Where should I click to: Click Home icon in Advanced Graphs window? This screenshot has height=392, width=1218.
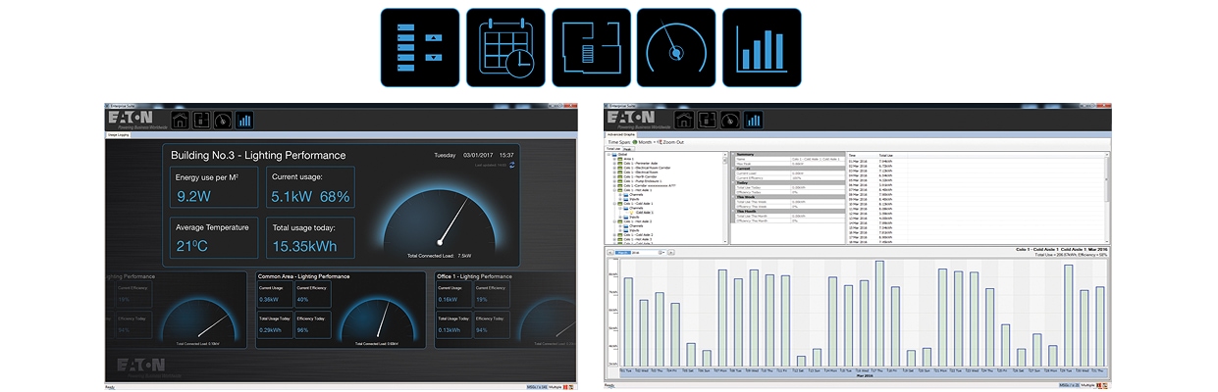tap(684, 120)
